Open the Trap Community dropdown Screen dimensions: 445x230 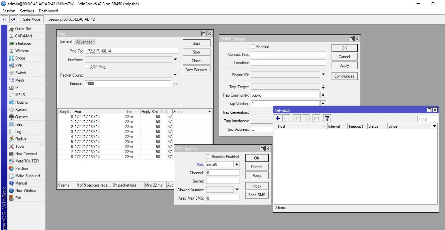click(323, 95)
